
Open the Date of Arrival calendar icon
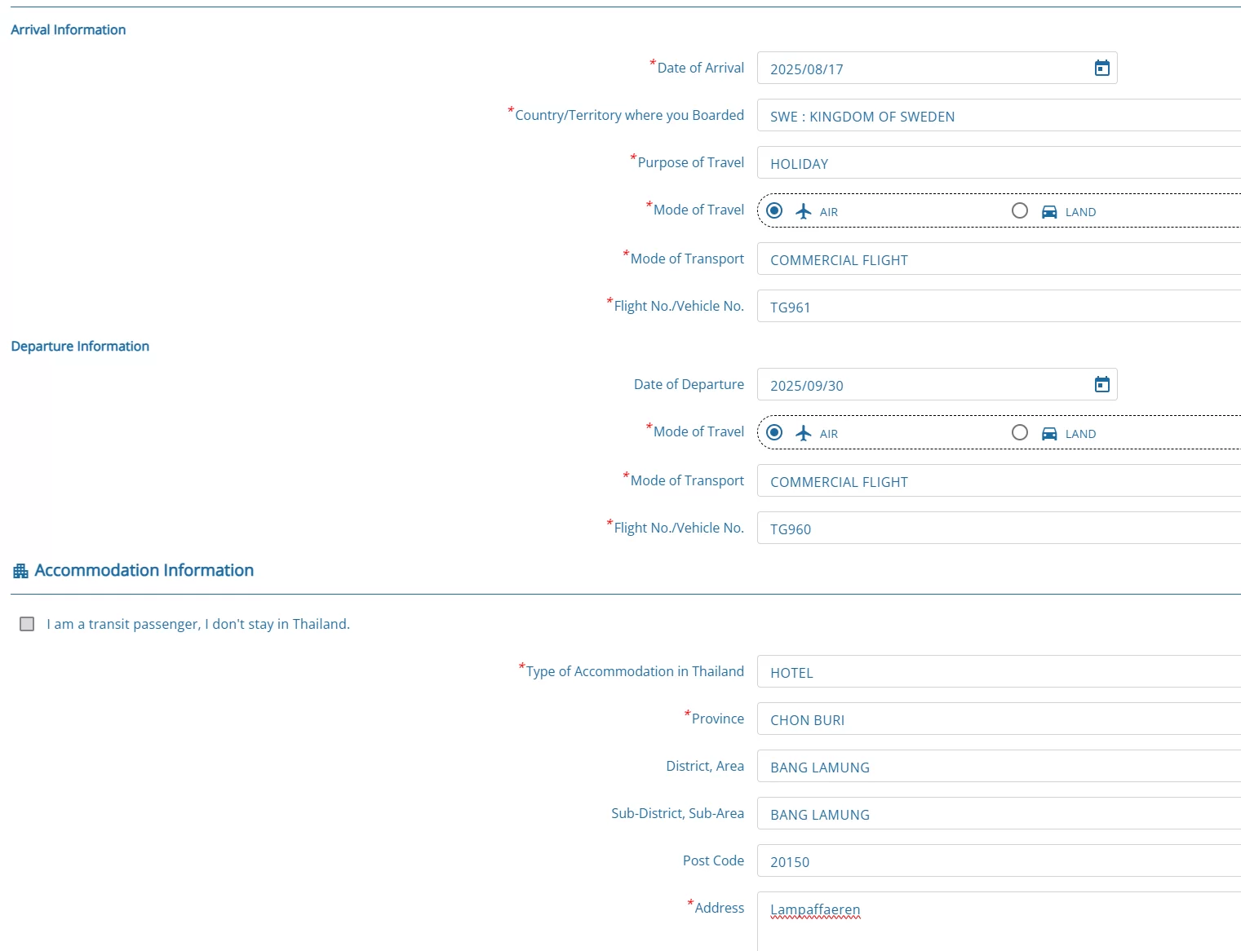coord(1101,69)
